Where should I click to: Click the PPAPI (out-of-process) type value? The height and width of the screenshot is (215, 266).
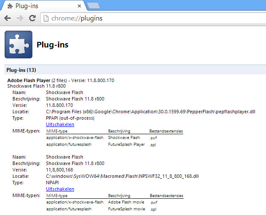[x=70, y=118]
